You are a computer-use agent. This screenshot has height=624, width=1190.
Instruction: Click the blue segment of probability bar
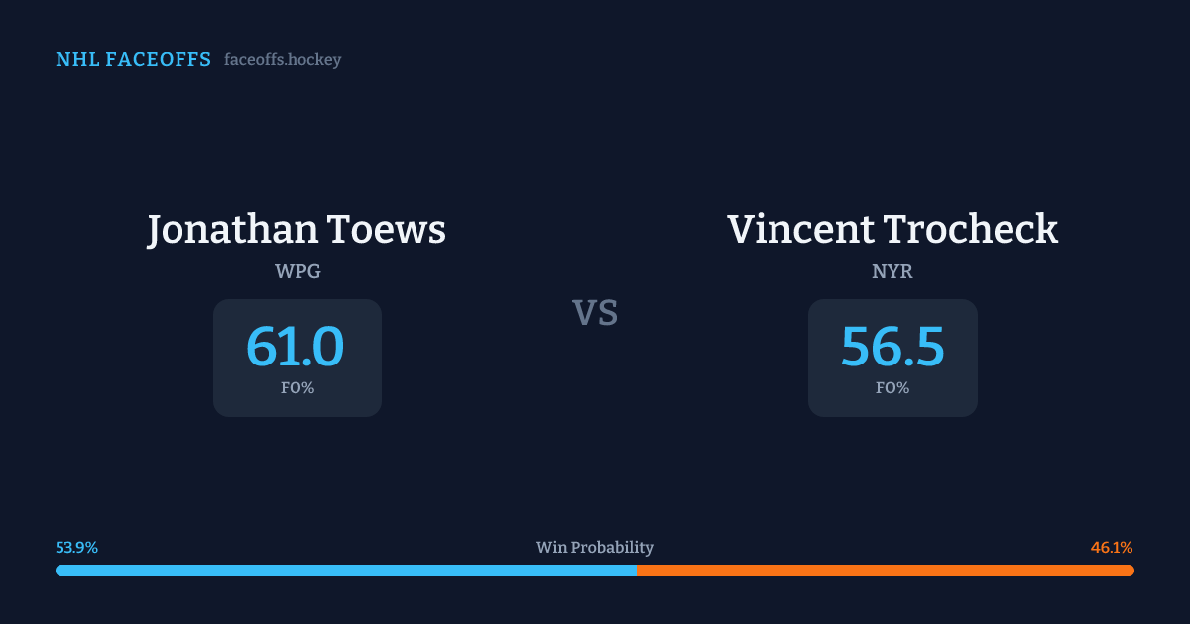[345, 571]
